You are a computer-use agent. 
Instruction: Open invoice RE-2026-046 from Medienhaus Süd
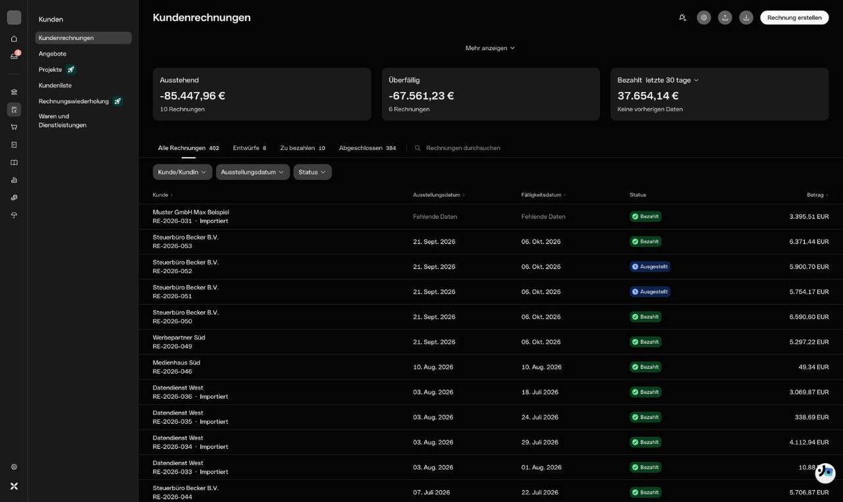[491, 367]
